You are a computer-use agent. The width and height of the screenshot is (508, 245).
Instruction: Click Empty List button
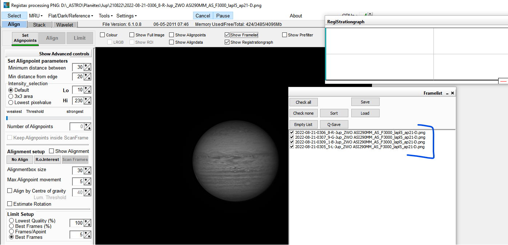tap(303, 125)
